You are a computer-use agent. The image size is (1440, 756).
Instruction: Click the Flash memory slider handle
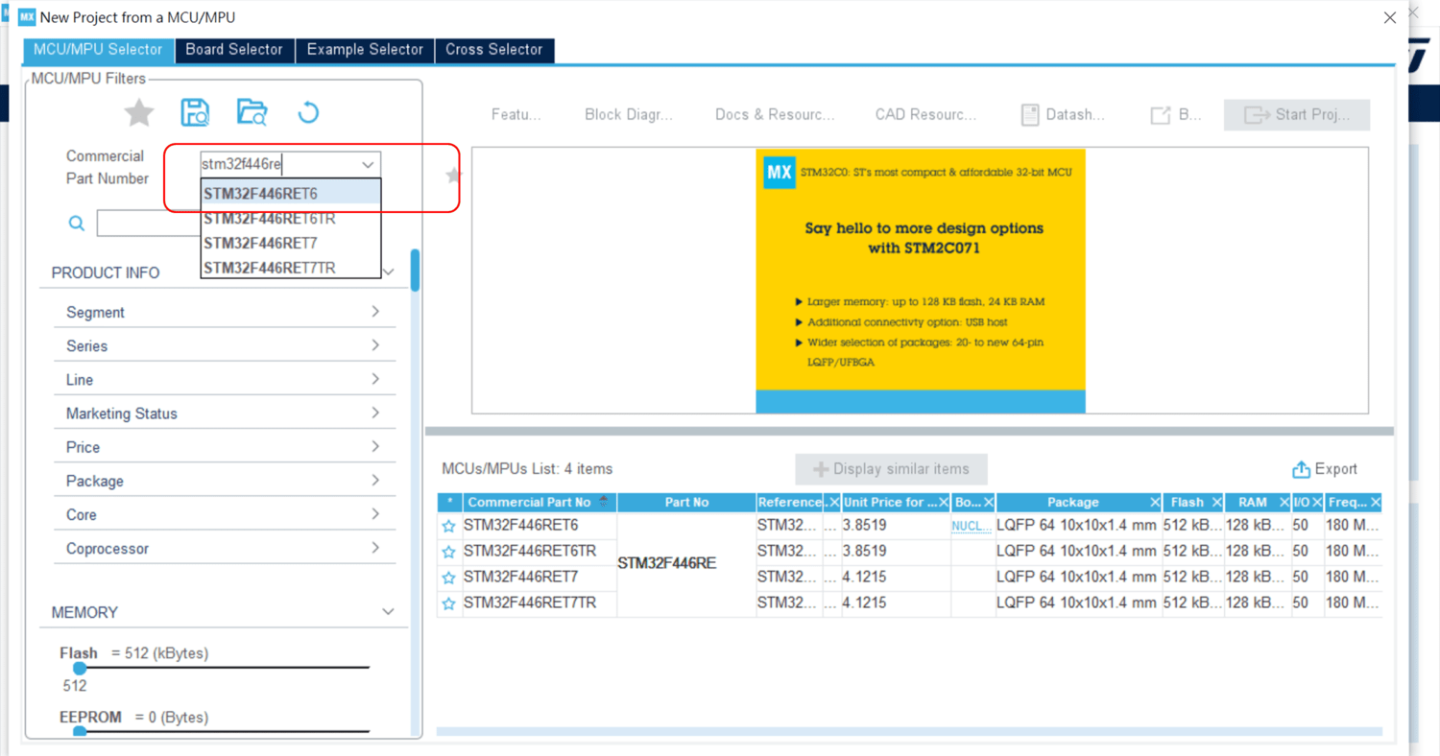(x=80, y=668)
